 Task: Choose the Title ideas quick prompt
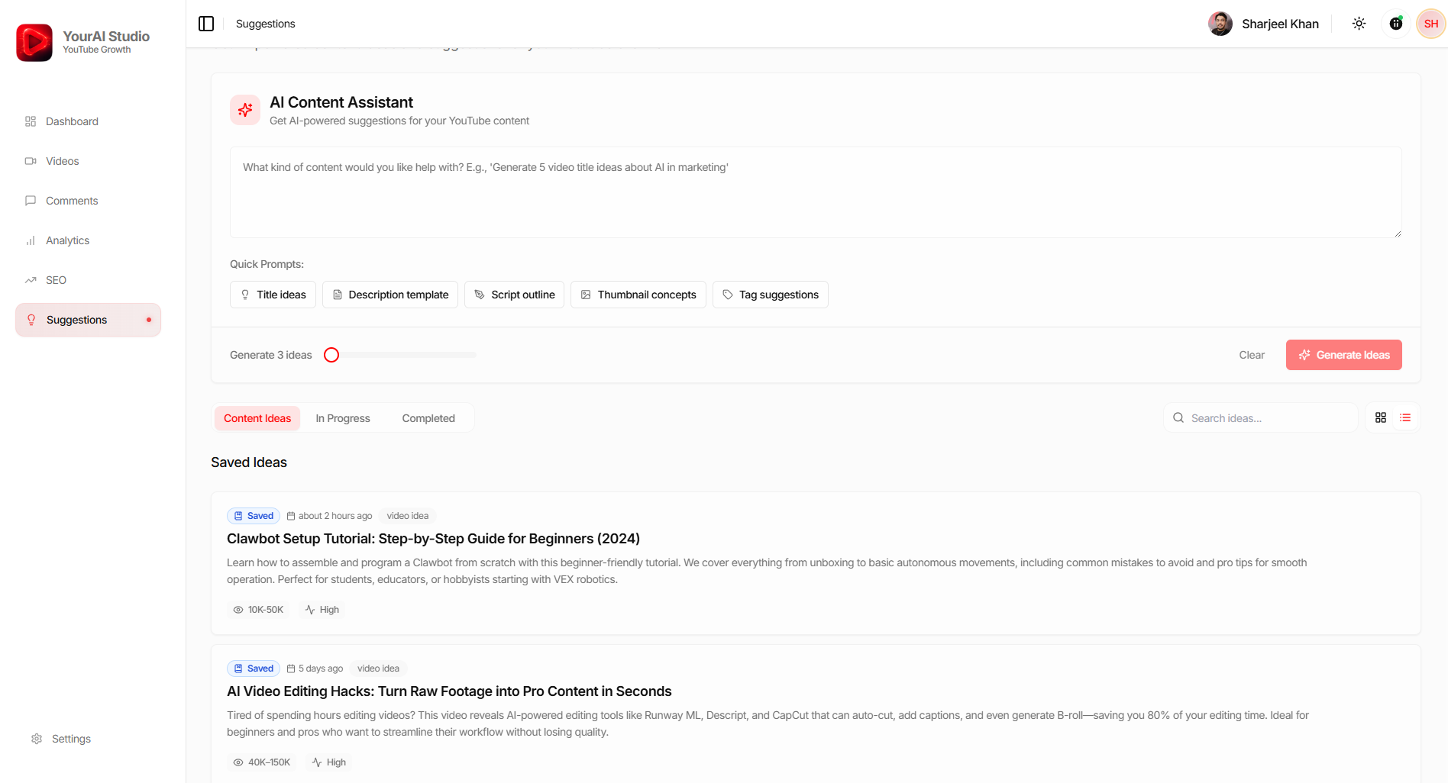click(273, 295)
